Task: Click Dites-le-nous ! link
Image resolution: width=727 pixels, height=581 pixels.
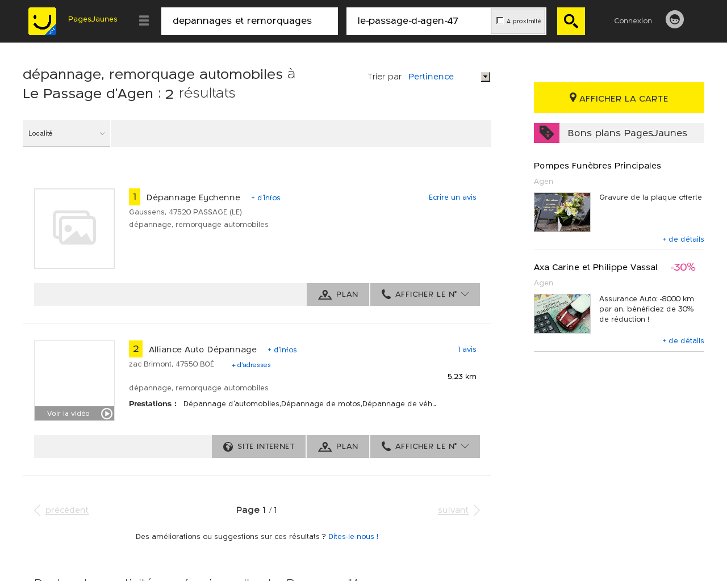Action: 353,537
